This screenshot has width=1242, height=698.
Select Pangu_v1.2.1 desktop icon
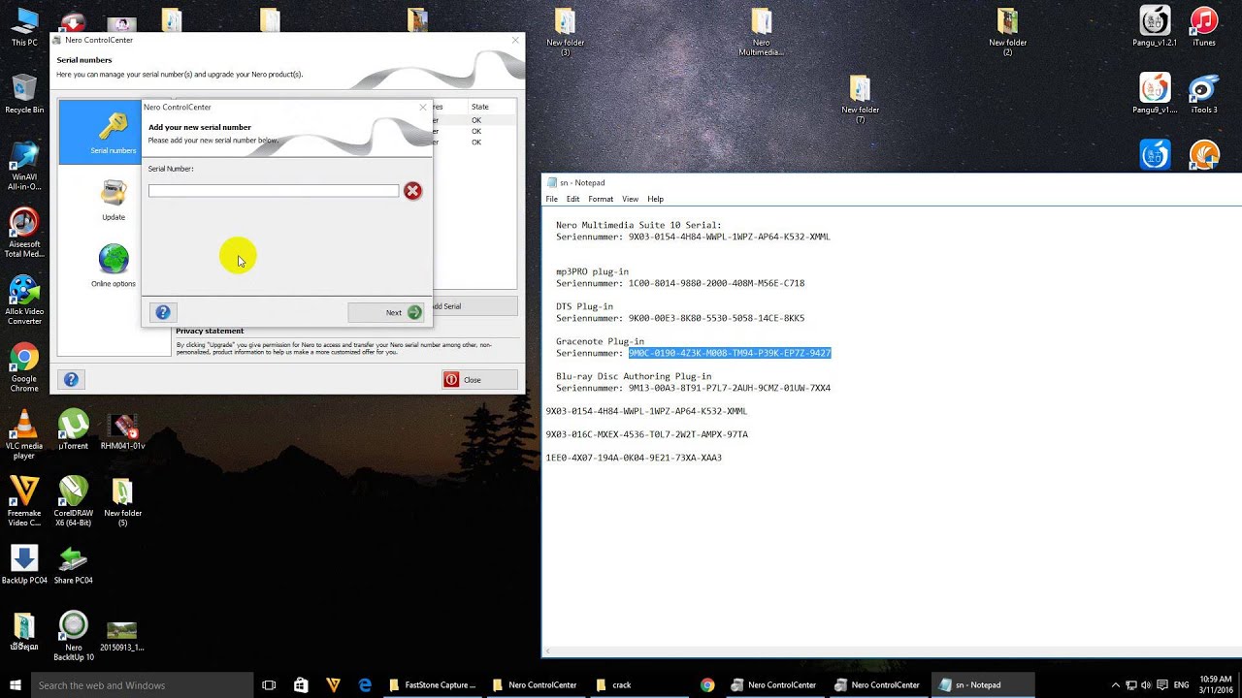tap(1155, 27)
